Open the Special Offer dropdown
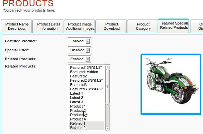Screen dimensions: 203x134 point(79,50)
